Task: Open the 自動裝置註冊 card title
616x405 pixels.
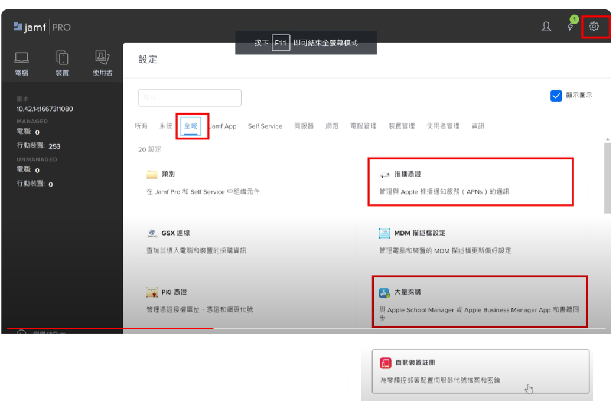Action: tap(415, 362)
